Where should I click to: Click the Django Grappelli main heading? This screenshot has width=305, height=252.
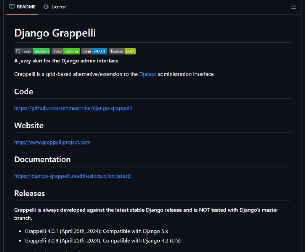[55, 33]
